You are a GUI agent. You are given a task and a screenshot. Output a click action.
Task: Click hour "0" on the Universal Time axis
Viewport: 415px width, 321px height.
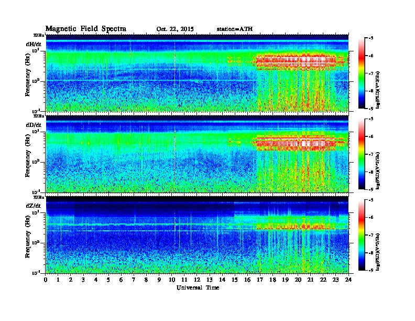click(x=46, y=280)
